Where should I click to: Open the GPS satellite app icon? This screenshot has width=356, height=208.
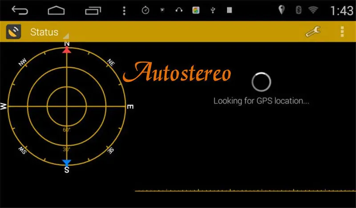coord(13,32)
